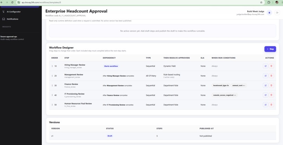The width and height of the screenshot is (283, 145).
Task: Click Build Week Judge user name
Action: [x=255, y=11]
